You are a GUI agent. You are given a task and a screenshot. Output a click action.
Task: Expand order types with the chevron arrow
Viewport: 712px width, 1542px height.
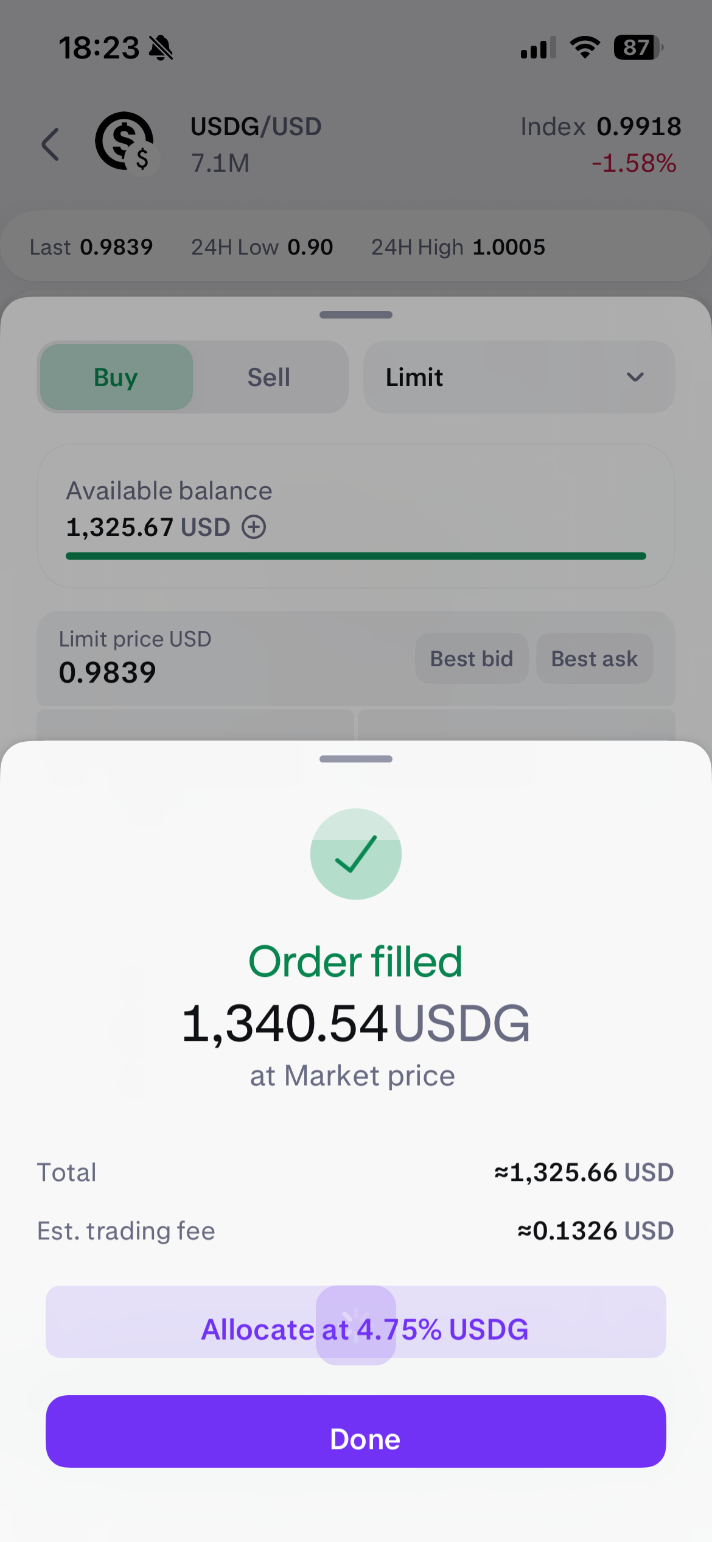[x=635, y=378]
